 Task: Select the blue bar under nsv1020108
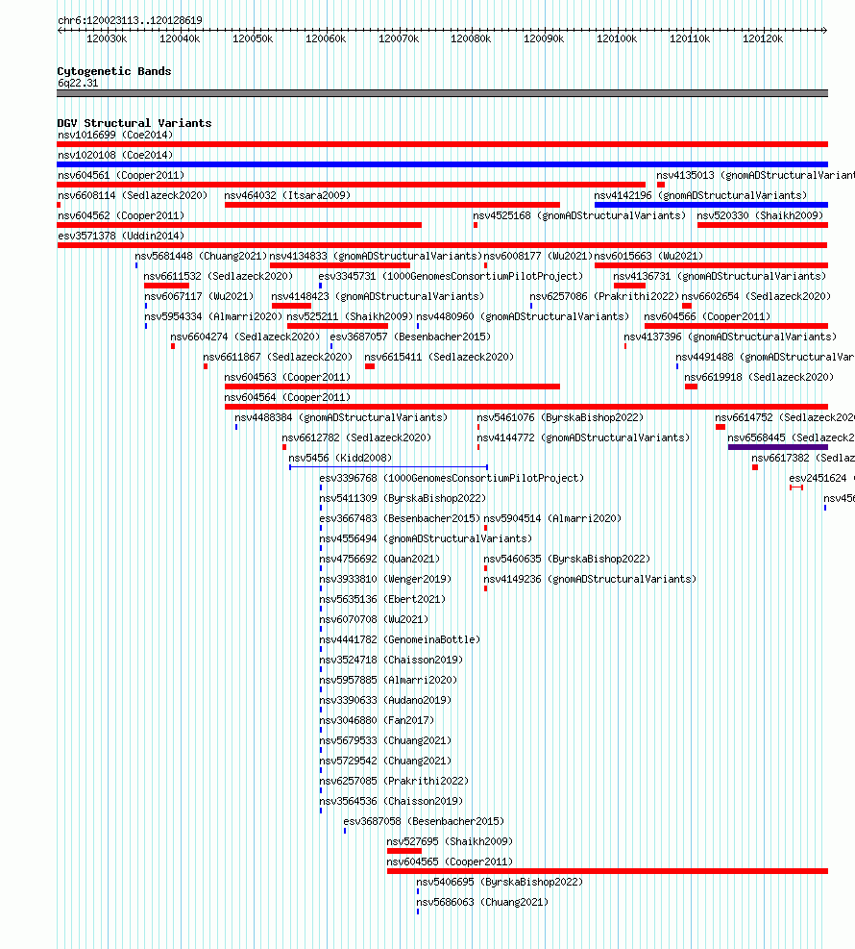[442, 164]
